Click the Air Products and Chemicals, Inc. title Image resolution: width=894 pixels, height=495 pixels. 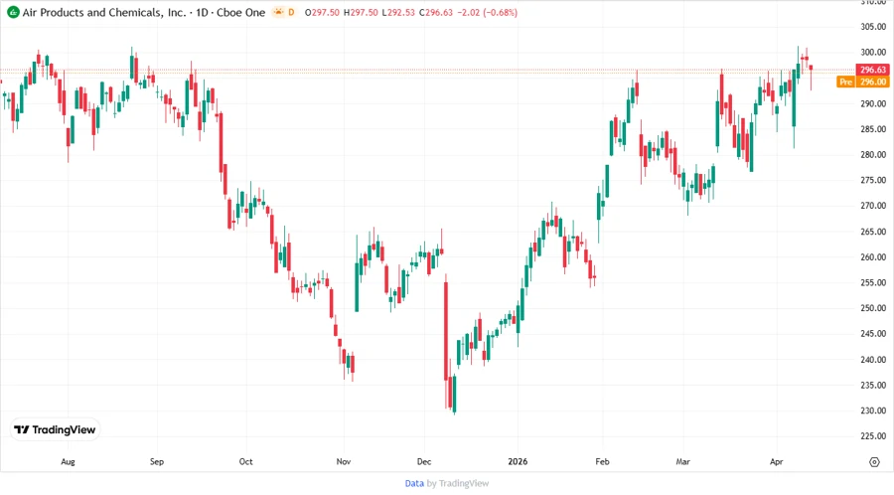click(x=104, y=12)
